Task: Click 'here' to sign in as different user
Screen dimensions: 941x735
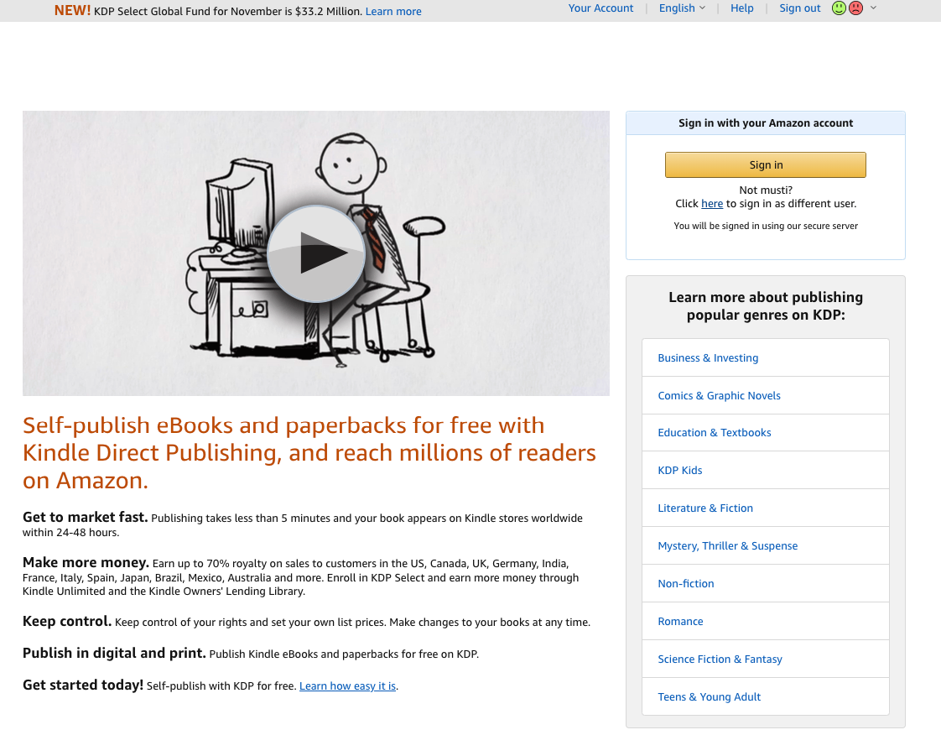Action: click(712, 204)
